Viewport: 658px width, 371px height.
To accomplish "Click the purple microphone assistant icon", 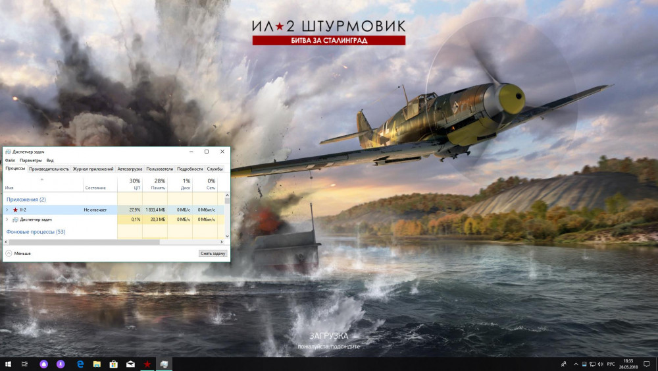I will pos(61,364).
